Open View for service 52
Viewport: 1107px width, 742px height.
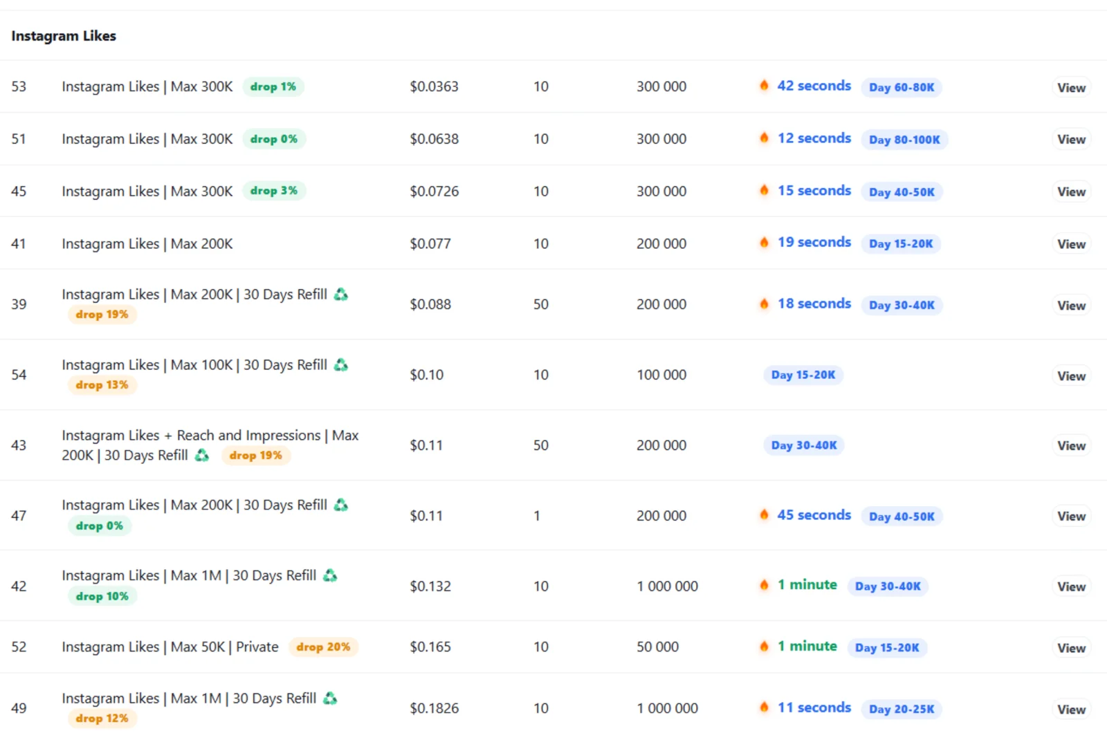click(1071, 648)
